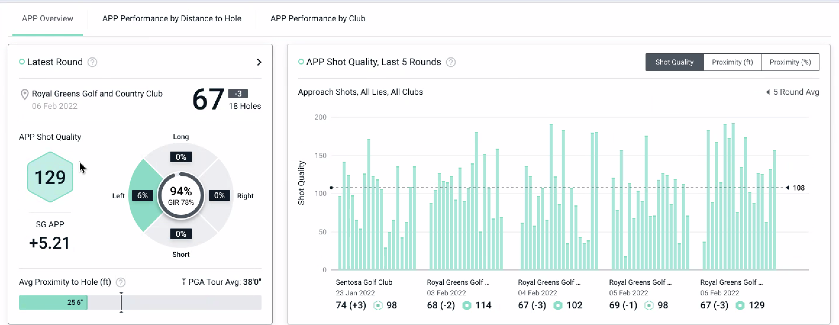Click location pin icon by Royal Greens
The height and width of the screenshot is (325, 839).
(25, 94)
